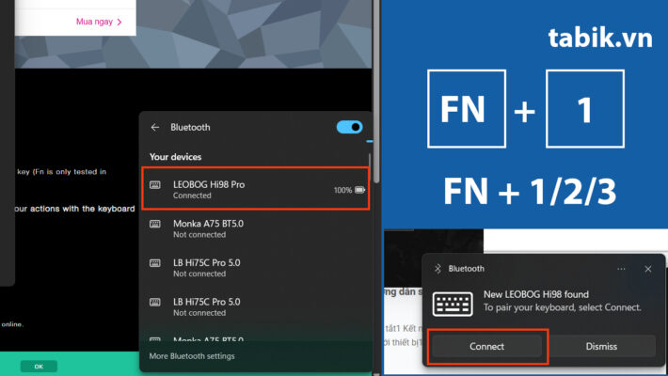The height and width of the screenshot is (376, 668).
Task: Click the 1 key box
Action: click(x=582, y=111)
